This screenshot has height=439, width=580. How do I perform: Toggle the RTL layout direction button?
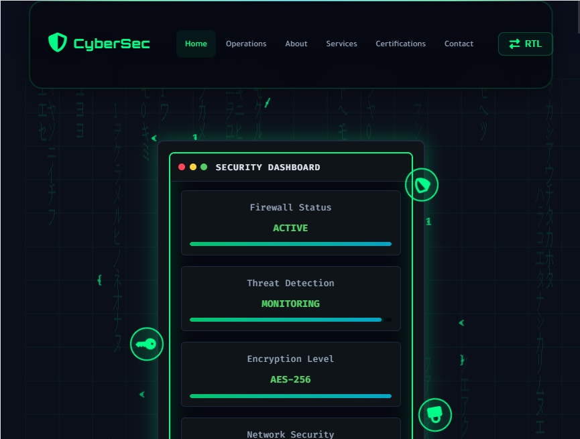[x=525, y=44]
